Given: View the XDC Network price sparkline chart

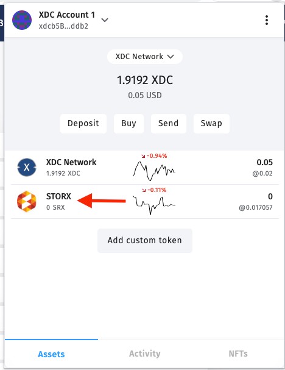Looking at the screenshot, I should 153,171.
